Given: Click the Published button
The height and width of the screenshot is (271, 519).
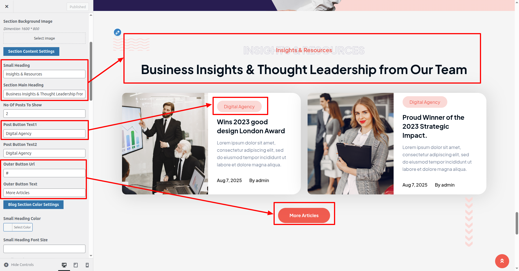Looking at the screenshot, I should [78, 7].
